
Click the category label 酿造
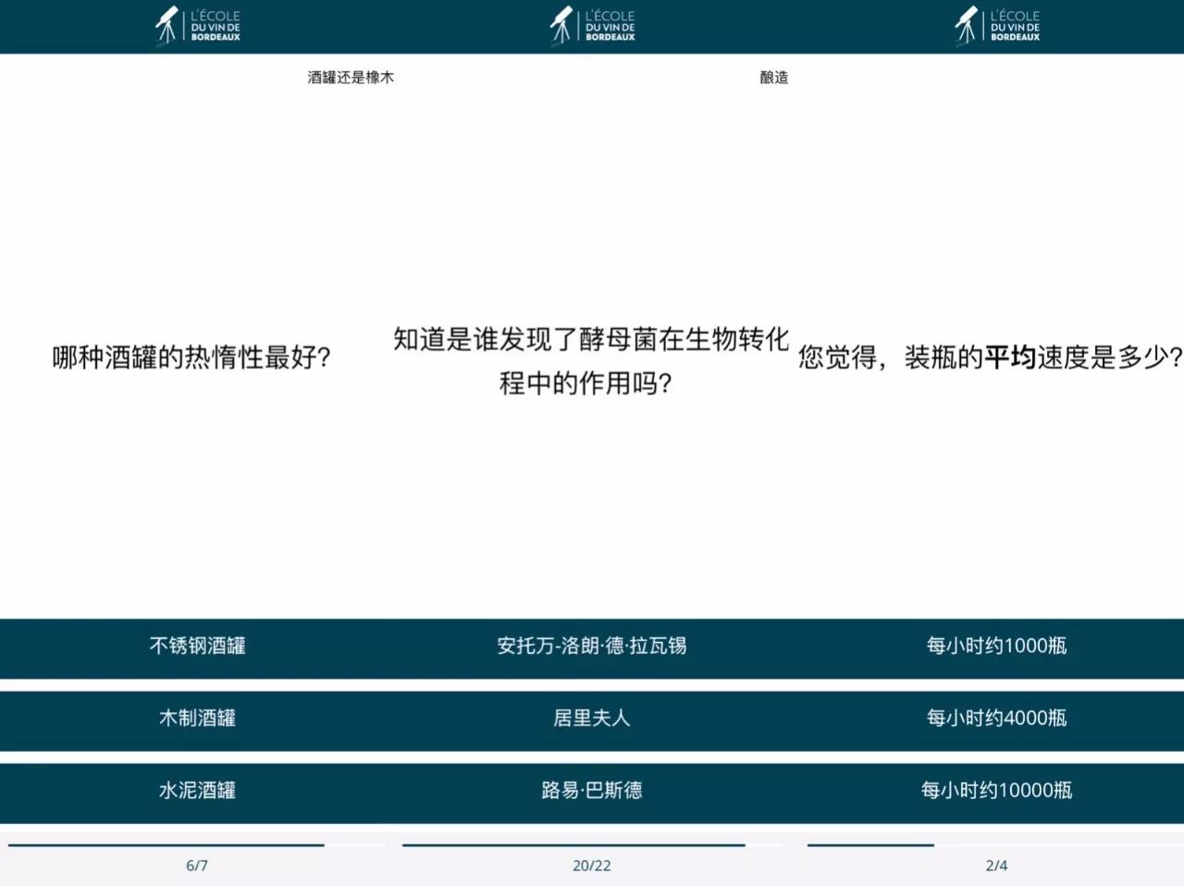[x=774, y=78]
